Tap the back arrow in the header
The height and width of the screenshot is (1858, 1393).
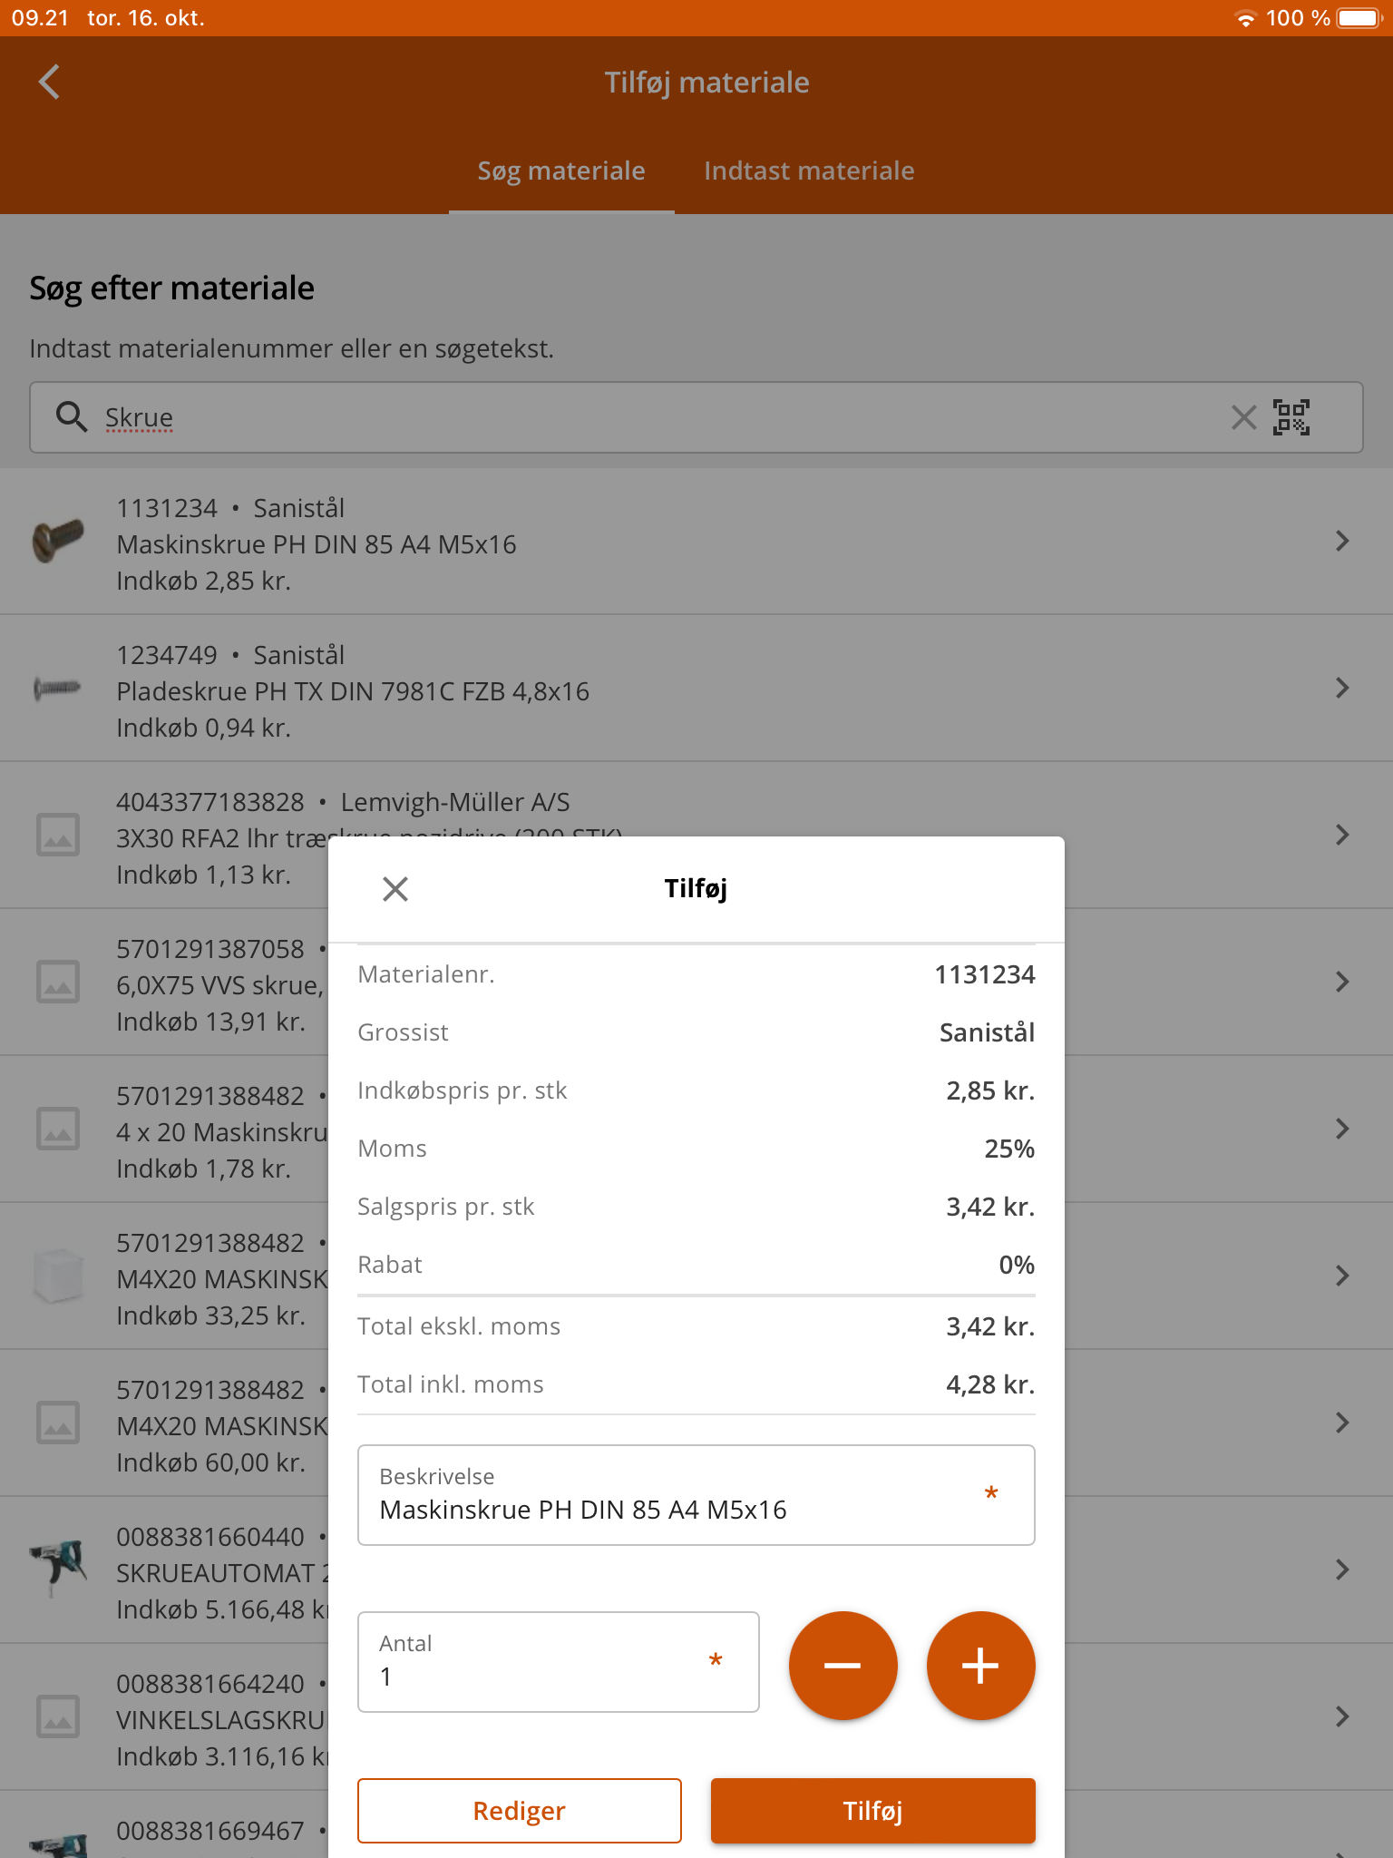click(x=50, y=82)
